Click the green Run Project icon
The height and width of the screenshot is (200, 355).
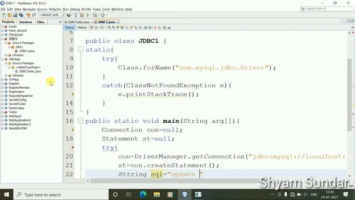pos(88,15)
